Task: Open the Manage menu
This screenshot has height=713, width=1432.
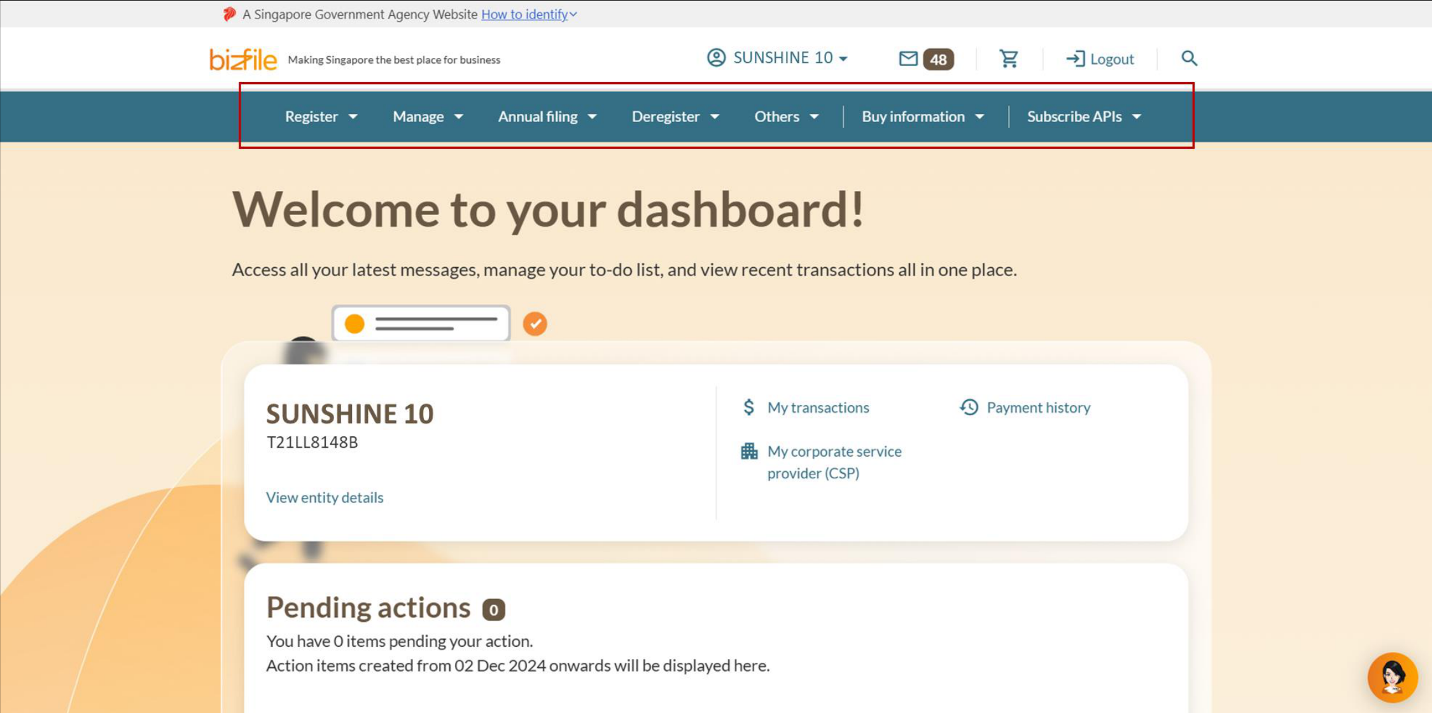Action: pos(428,116)
